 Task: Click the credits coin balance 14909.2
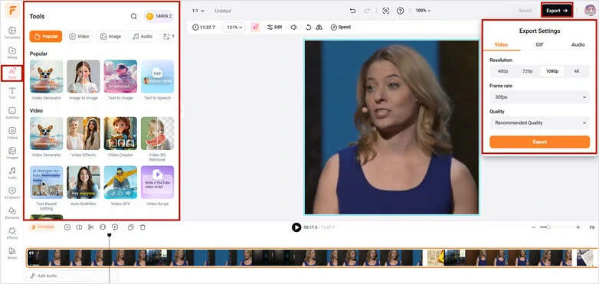pyautogui.click(x=159, y=16)
